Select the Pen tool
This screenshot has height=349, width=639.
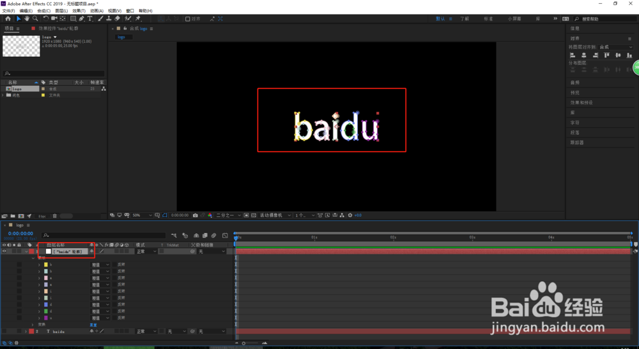[x=82, y=19]
